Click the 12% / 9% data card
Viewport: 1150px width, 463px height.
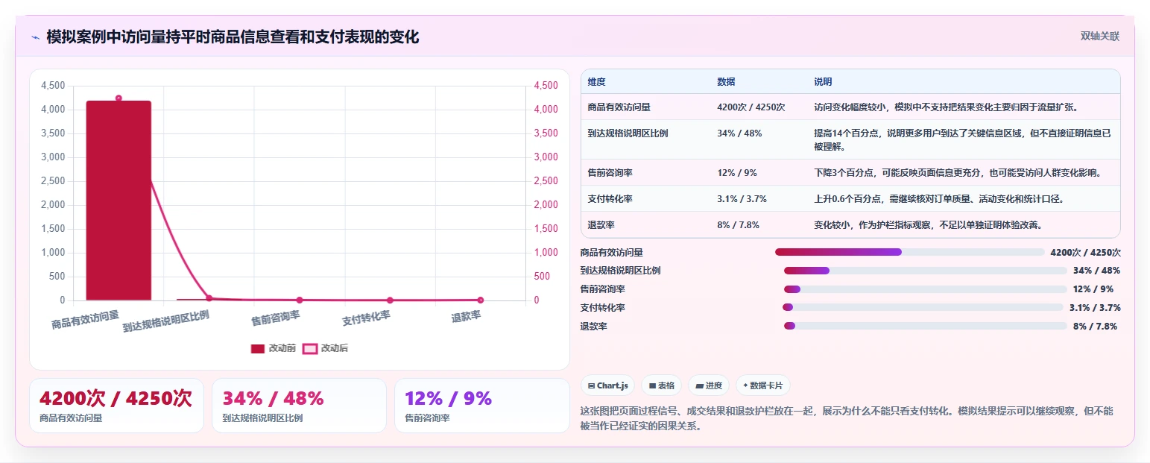[x=481, y=406]
